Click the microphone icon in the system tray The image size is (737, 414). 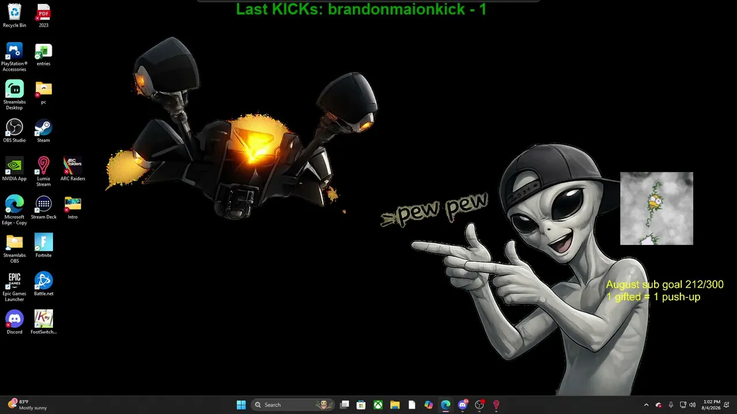click(671, 405)
